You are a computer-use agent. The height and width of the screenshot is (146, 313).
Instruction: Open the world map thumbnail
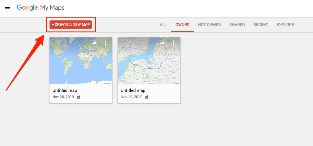coord(81,61)
